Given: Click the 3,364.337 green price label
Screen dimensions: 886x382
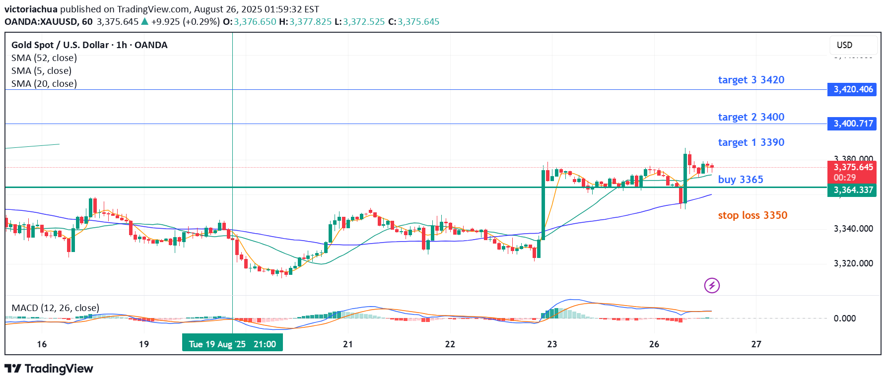Looking at the screenshot, I should coord(852,190).
